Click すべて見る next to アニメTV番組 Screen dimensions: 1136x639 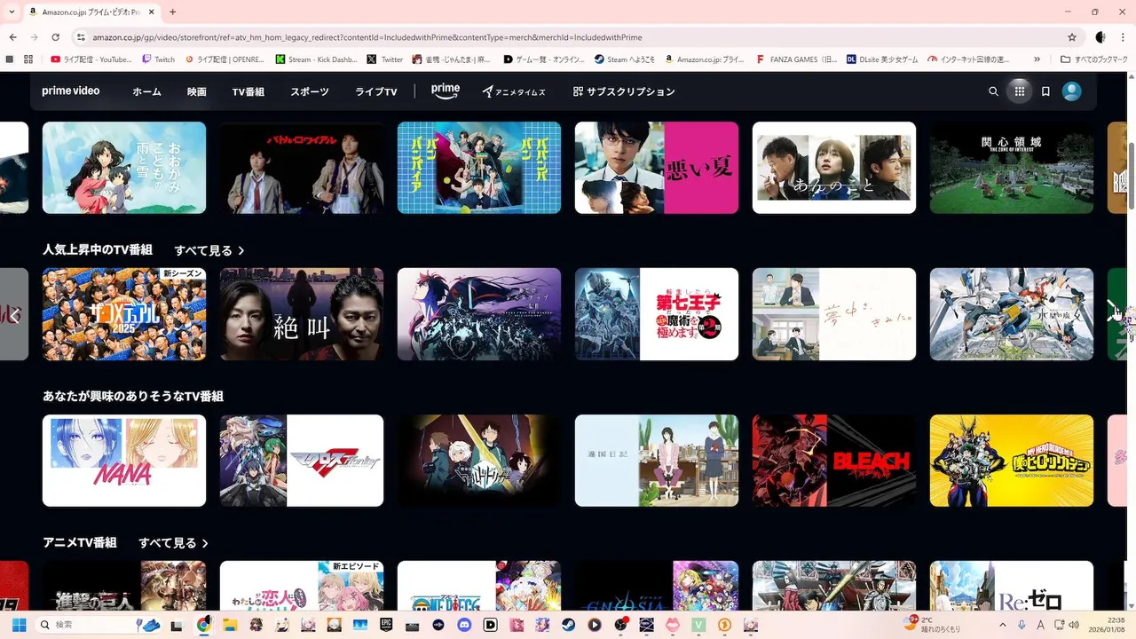pyautogui.click(x=173, y=542)
